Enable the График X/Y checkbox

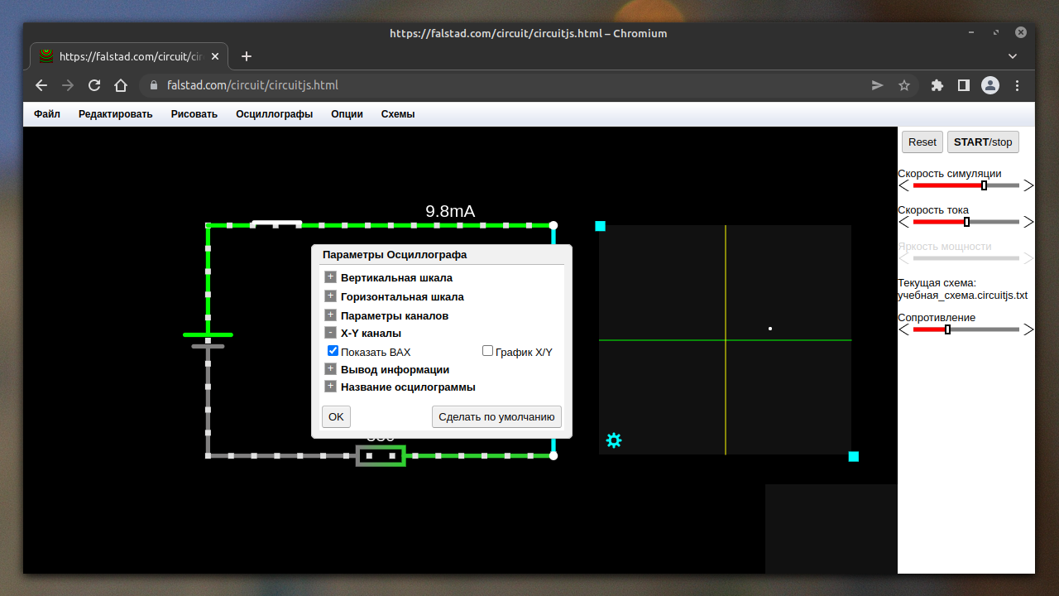click(x=487, y=351)
